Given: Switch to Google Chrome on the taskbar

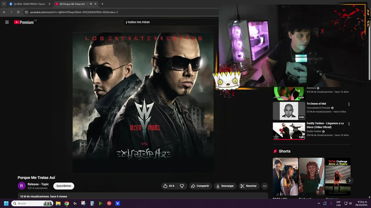Looking at the screenshot, I should [67, 203].
